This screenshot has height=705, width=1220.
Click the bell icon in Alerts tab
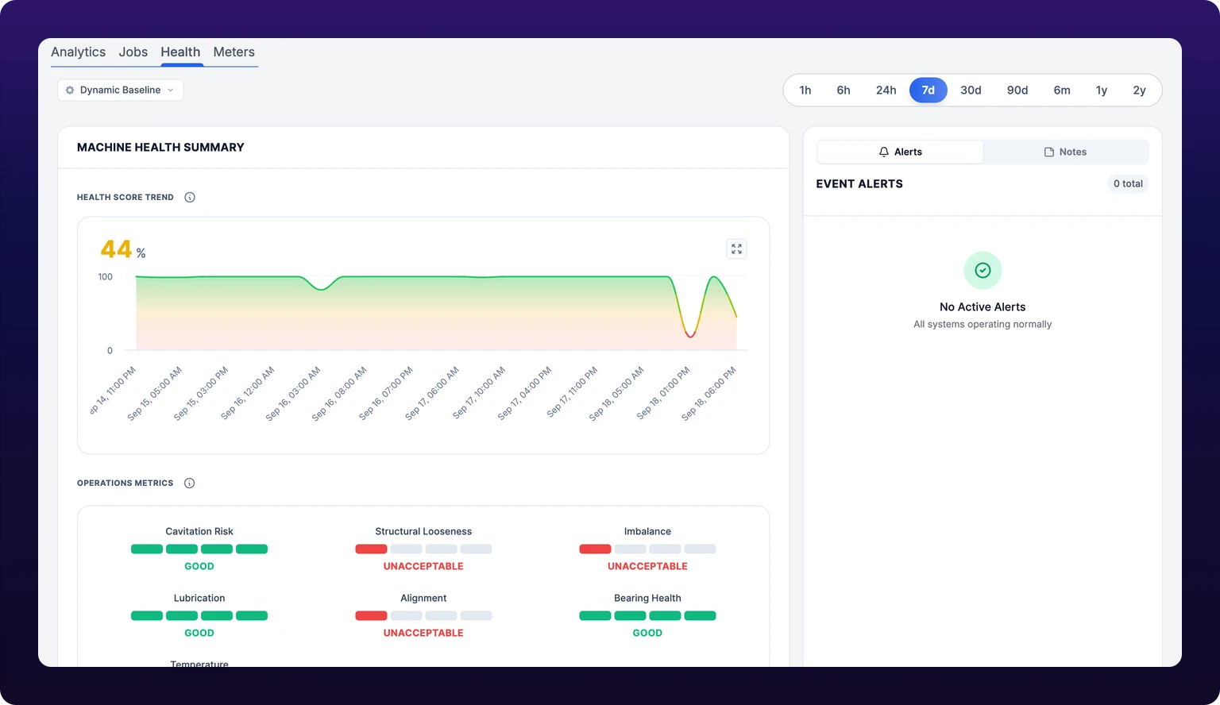[884, 152]
